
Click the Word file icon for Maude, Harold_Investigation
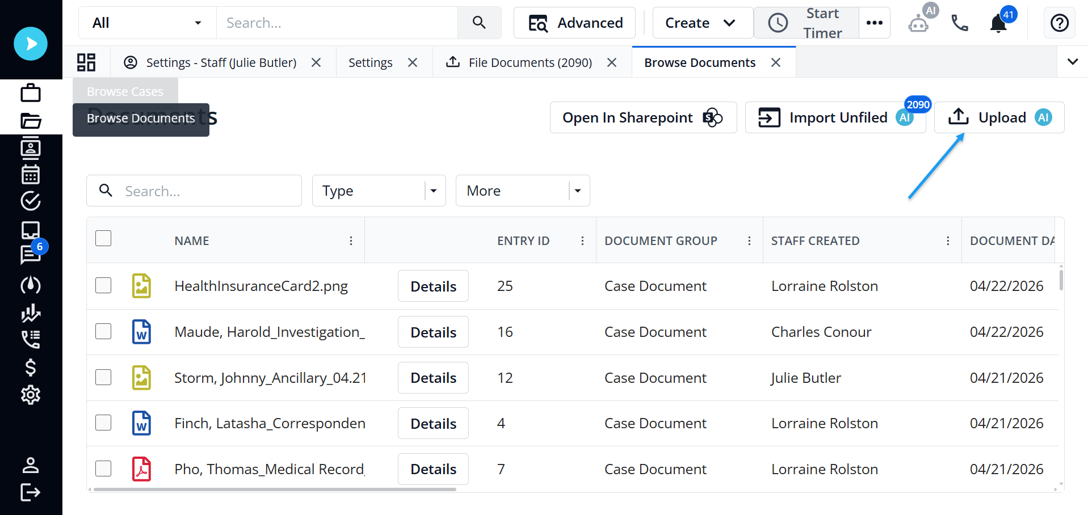click(x=141, y=332)
